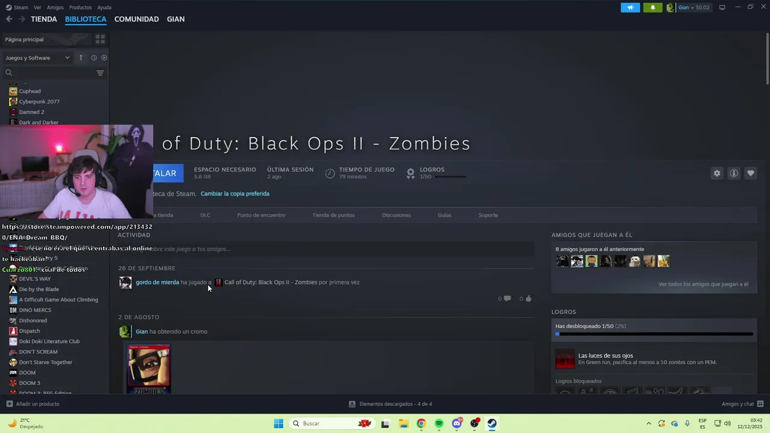This screenshot has height=433, width=770.
Task: Add game to favorites heart icon
Action: coord(750,173)
